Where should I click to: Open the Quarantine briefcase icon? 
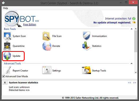tap(7, 46)
